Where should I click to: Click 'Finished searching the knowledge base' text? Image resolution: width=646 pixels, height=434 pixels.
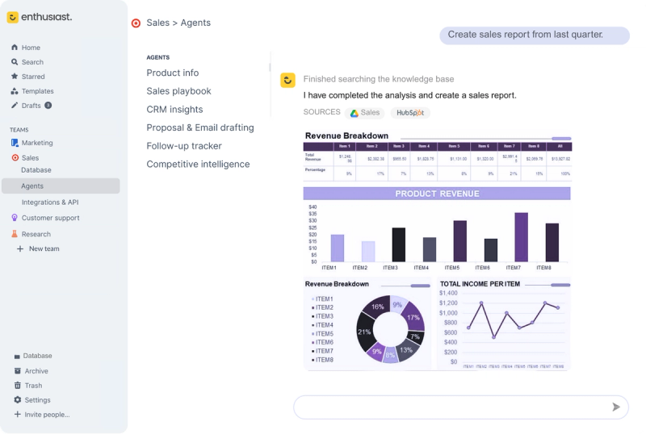click(379, 79)
